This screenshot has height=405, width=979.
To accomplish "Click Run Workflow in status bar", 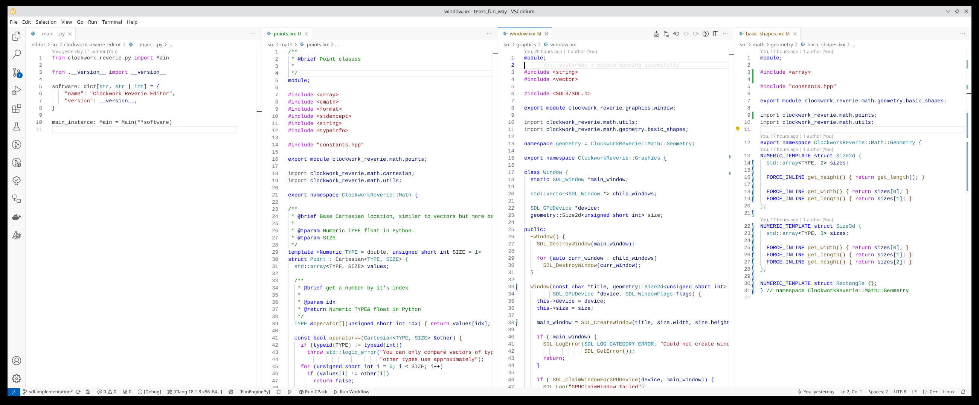I will 351,392.
